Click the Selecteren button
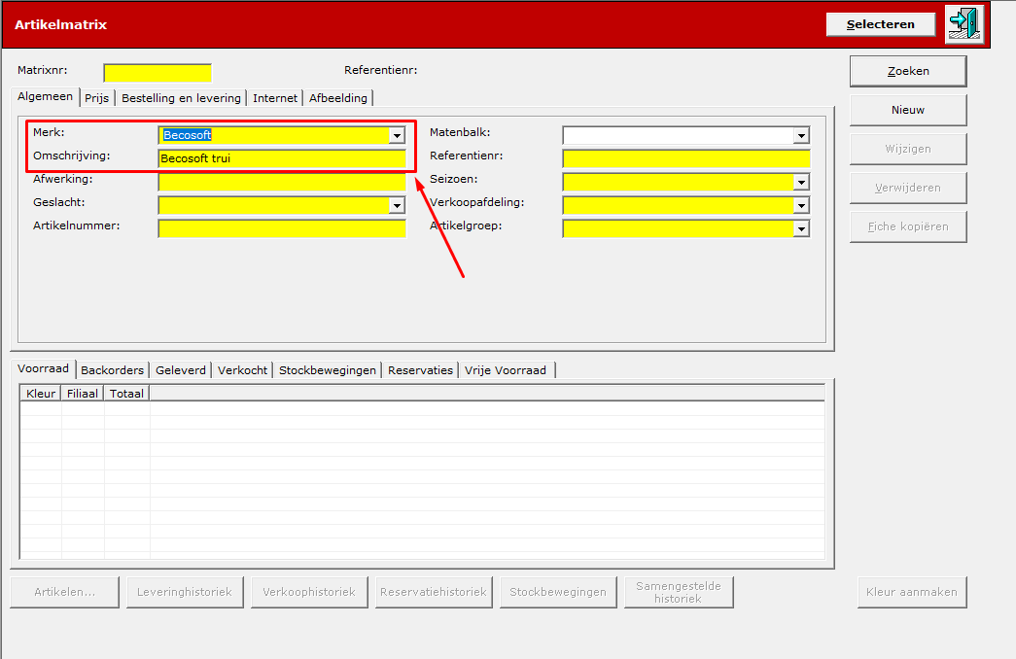The width and height of the screenshot is (1016, 659). tap(881, 24)
